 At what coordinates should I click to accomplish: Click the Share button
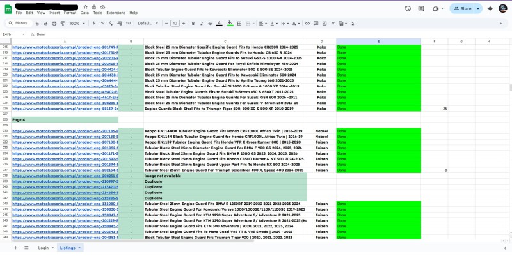click(x=465, y=8)
